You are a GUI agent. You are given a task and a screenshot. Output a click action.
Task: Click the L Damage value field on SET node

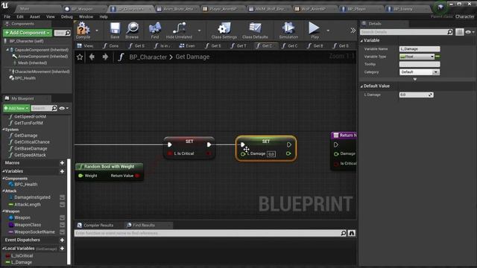271,154
